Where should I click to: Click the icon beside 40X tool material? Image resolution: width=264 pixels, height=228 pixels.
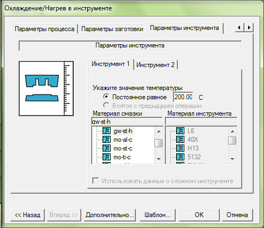point(180,140)
